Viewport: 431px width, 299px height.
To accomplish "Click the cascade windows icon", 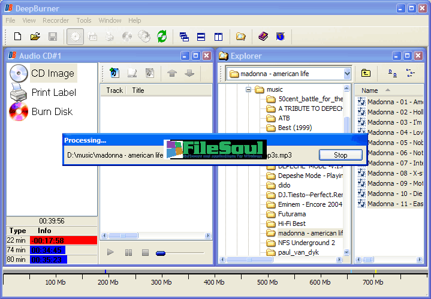I will [185, 37].
